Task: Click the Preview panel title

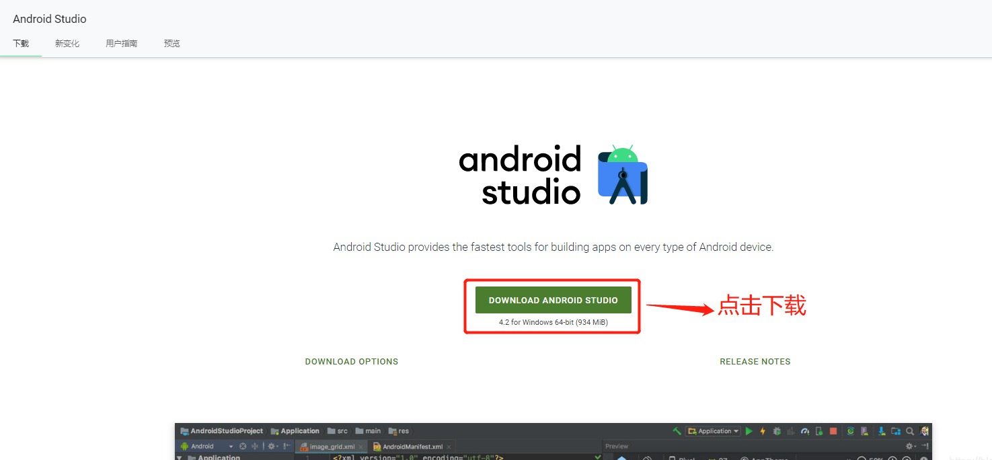Action: (x=617, y=447)
